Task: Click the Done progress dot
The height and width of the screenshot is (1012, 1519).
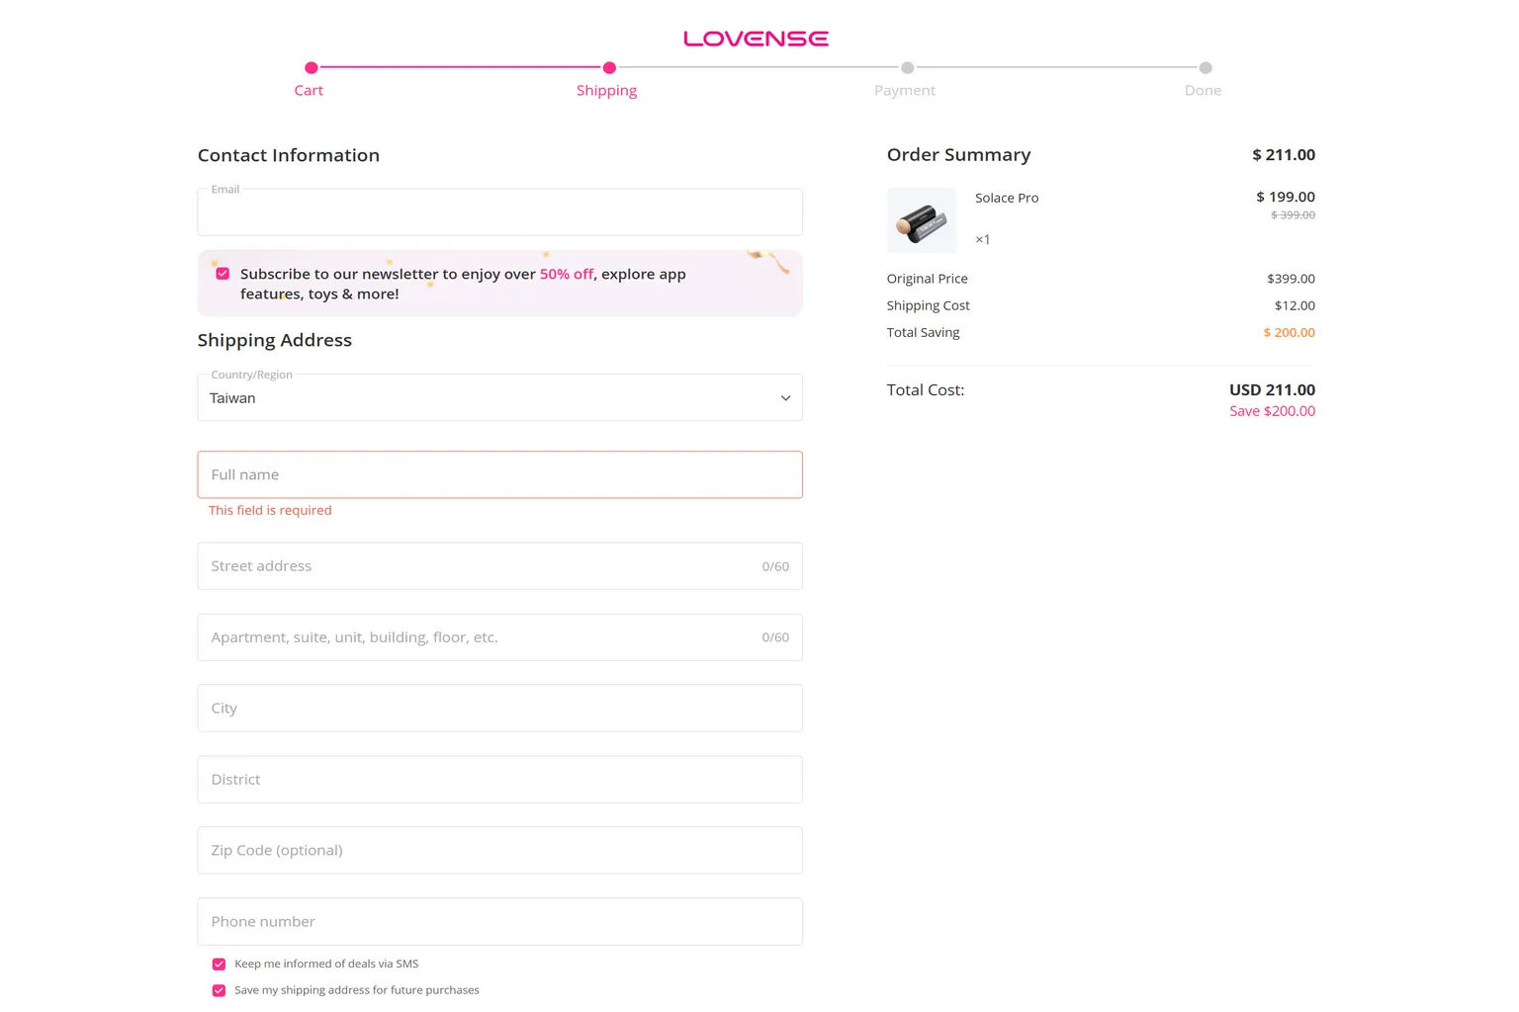Action: (1206, 67)
